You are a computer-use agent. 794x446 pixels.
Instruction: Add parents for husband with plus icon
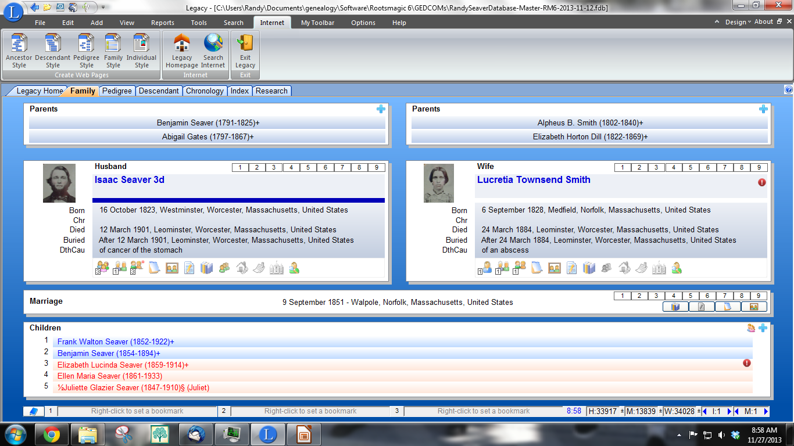(381, 109)
